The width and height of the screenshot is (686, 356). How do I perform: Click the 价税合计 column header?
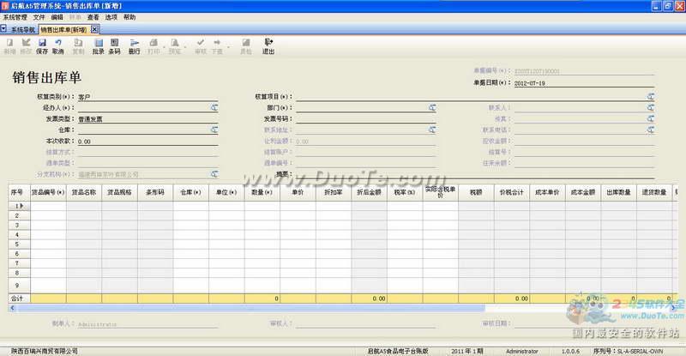(512, 192)
